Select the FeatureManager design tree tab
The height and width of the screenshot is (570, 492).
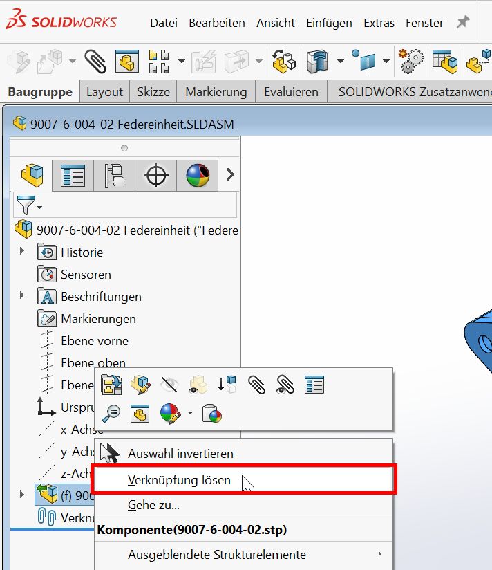[32, 176]
